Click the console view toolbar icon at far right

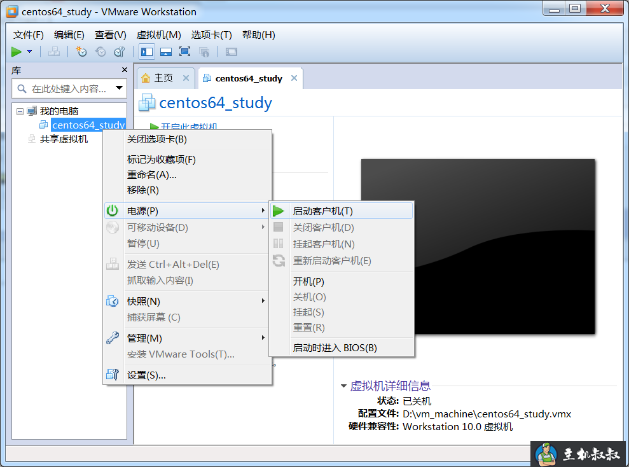click(x=232, y=52)
